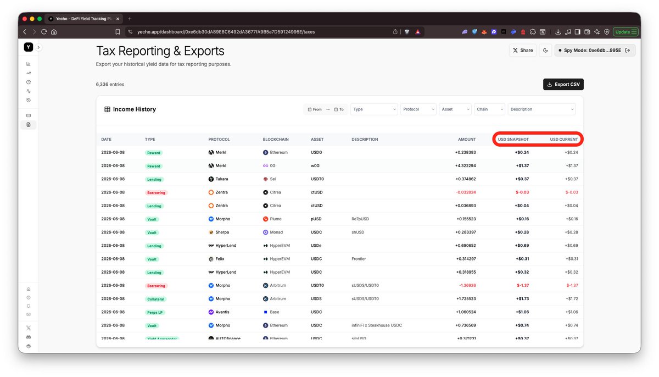Open the pie chart sidebar icon

pyautogui.click(x=29, y=82)
